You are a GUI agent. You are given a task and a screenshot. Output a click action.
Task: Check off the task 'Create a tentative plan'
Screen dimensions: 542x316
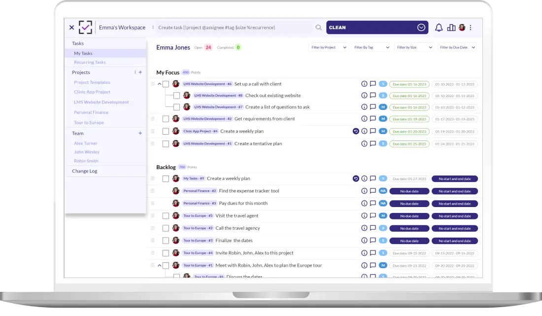166,143
